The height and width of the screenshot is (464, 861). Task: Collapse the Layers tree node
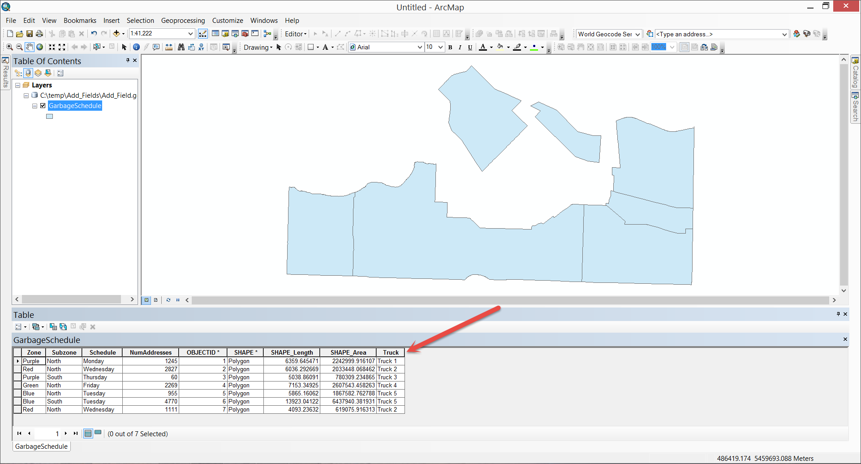(x=17, y=85)
